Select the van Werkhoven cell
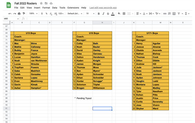Screen dimensions: 195x123 pos(39,61)
